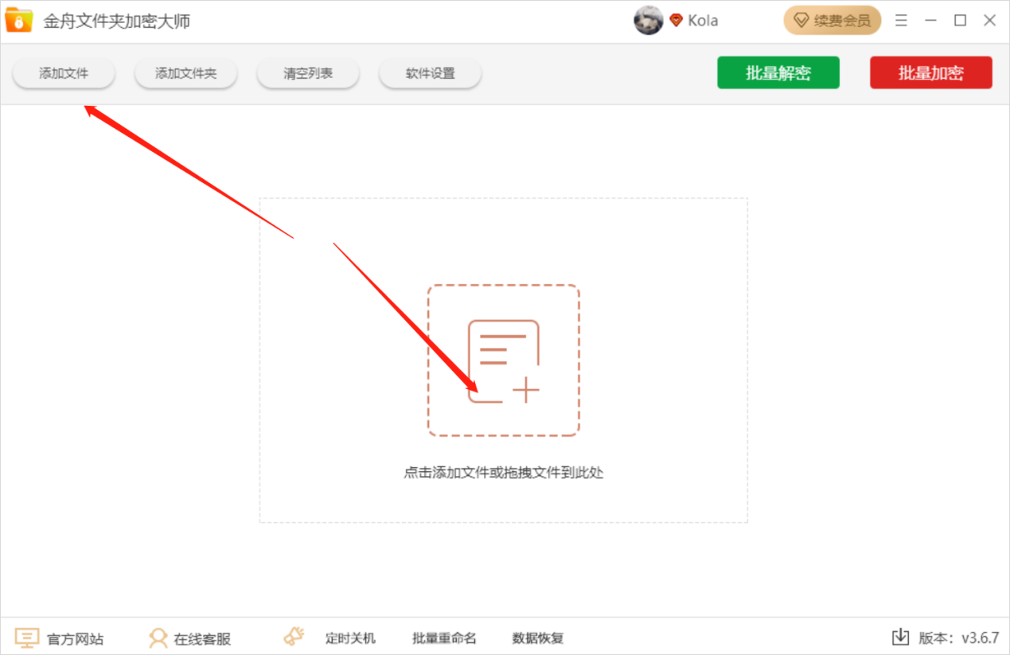1010x655 pixels.
Task: Click the 官方网站 official website monitor icon
Action: click(x=26, y=637)
